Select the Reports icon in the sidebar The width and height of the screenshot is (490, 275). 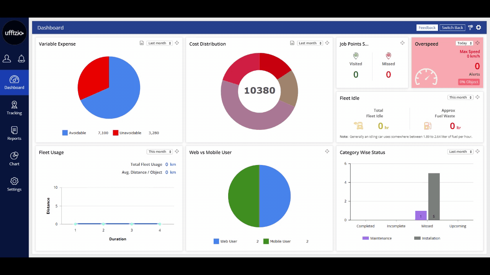click(14, 133)
